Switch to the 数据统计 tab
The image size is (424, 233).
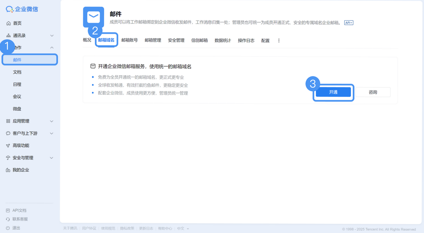click(223, 40)
